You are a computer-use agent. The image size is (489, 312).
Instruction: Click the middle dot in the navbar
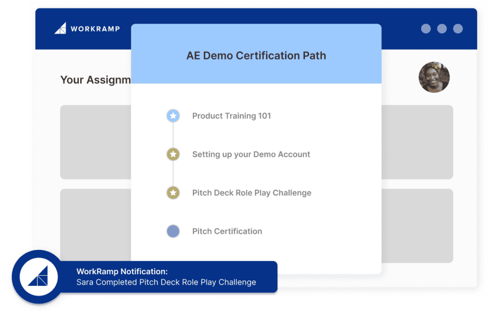point(441,28)
